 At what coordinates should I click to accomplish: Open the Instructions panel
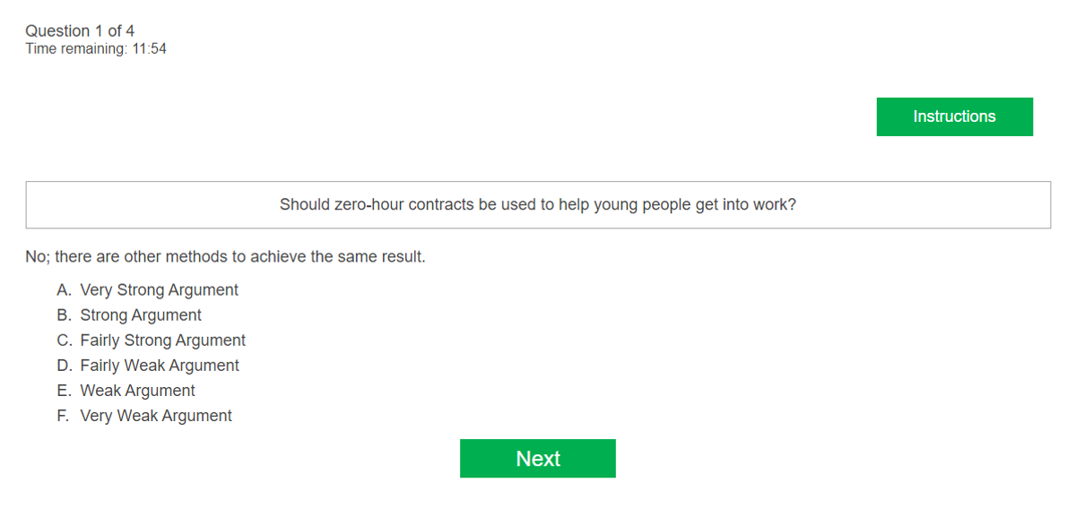click(954, 116)
